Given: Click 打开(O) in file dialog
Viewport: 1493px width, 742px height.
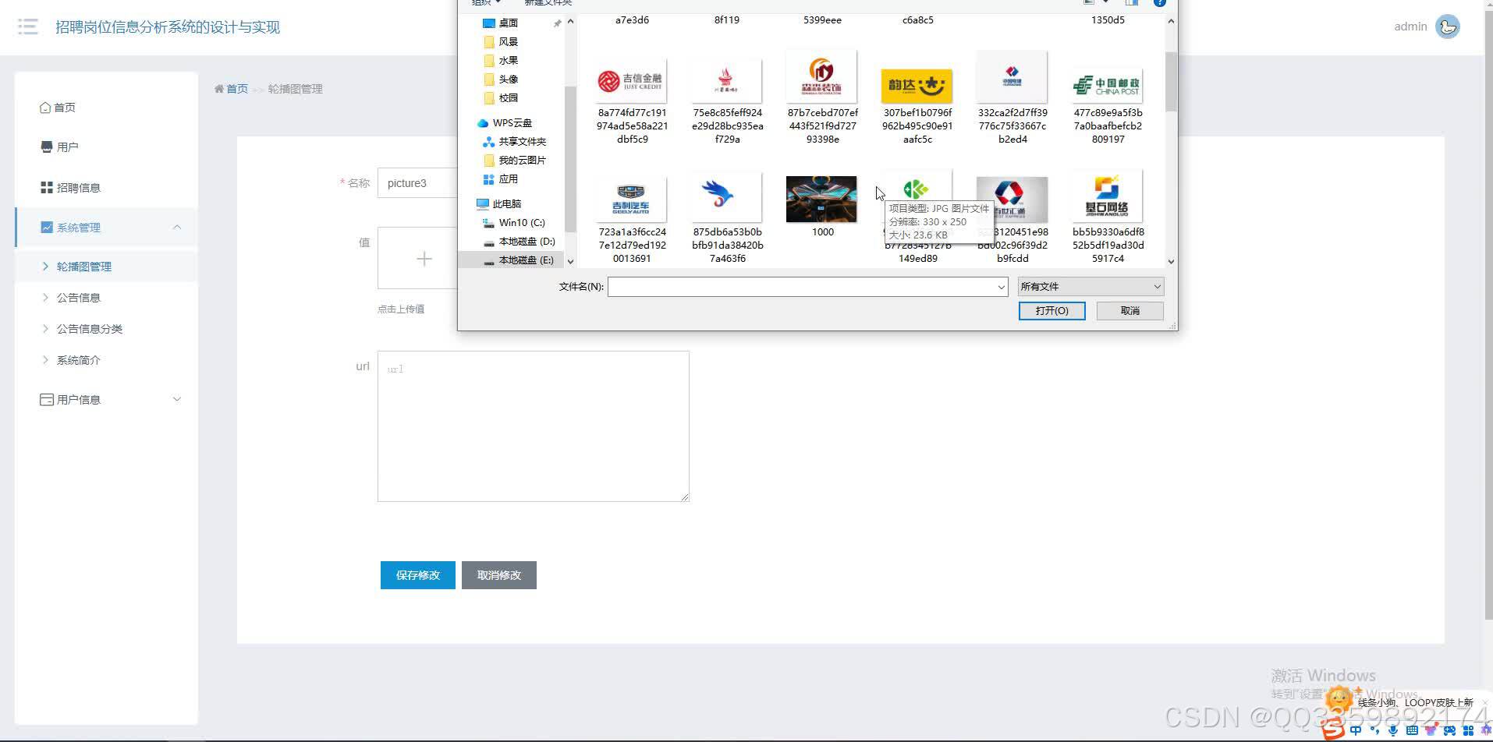Looking at the screenshot, I should 1052,311.
